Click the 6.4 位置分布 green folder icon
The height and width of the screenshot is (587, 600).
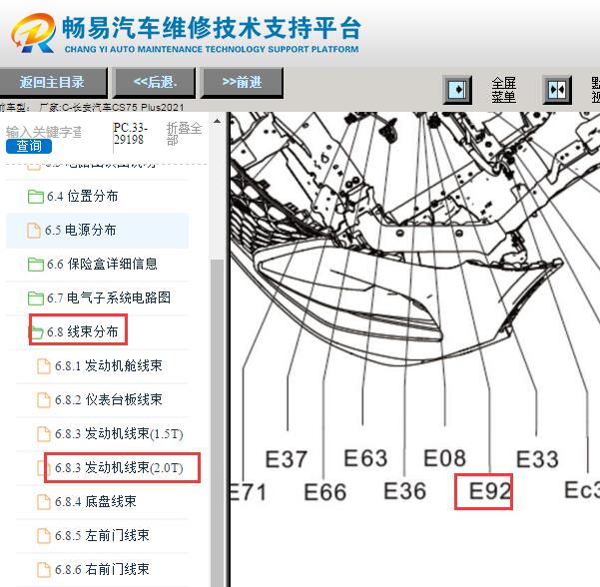pos(35,197)
